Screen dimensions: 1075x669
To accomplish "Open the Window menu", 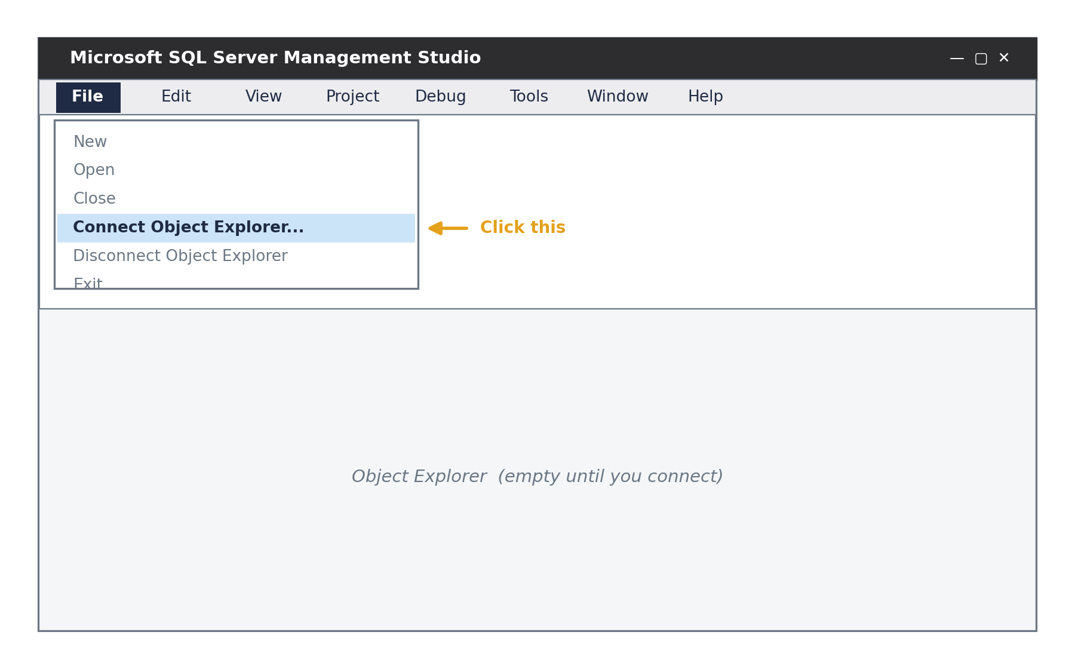I will (x=618, y=97).
